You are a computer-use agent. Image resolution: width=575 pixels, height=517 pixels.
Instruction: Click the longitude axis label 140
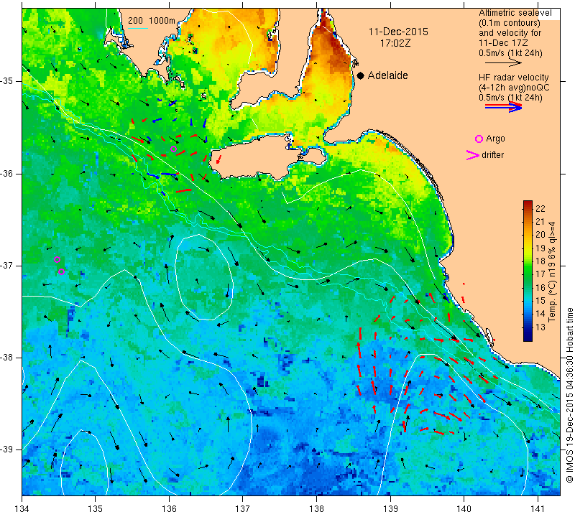(x=464, y=508)
